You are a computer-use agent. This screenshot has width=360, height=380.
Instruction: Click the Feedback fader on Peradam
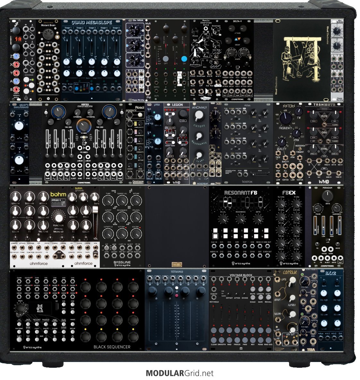click(x=315, y=225)
